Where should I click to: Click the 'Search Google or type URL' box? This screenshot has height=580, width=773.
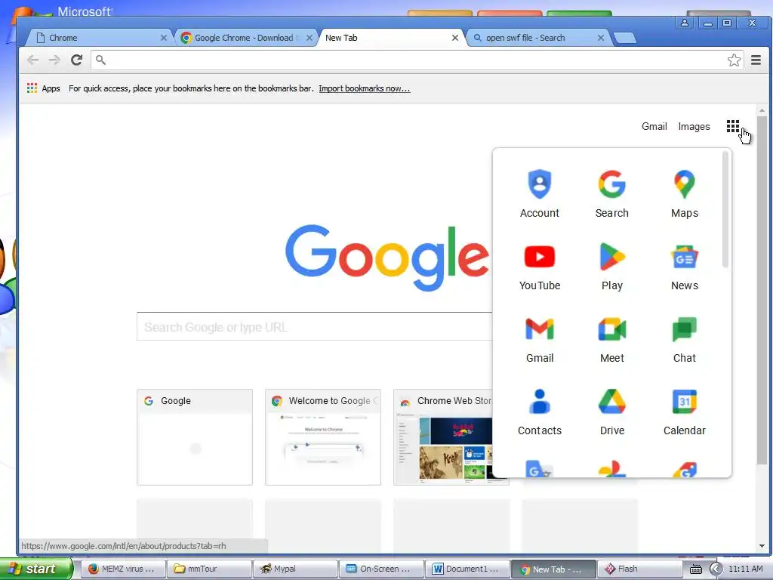click(x=314, y=326)
